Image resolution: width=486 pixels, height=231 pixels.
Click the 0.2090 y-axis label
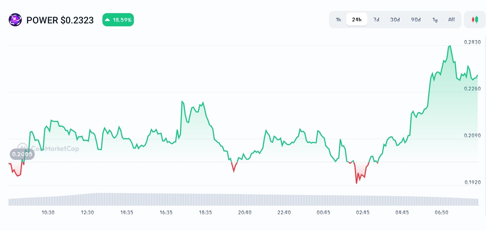pyautogui.click(x=473, y=135)
